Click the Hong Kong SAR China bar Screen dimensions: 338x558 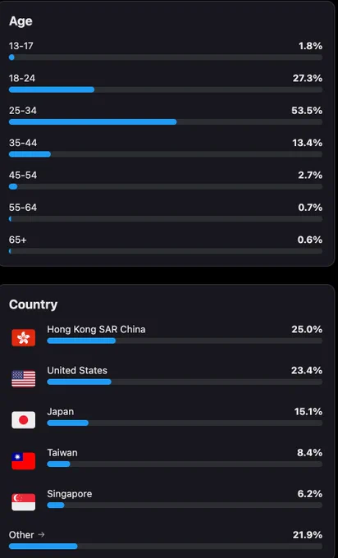click(185, 341)
